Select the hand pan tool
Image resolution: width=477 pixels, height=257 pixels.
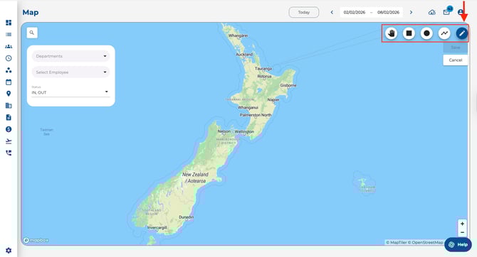coord(392,33)
